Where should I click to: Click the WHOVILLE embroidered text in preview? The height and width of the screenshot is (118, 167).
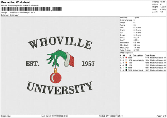(60, 43)
